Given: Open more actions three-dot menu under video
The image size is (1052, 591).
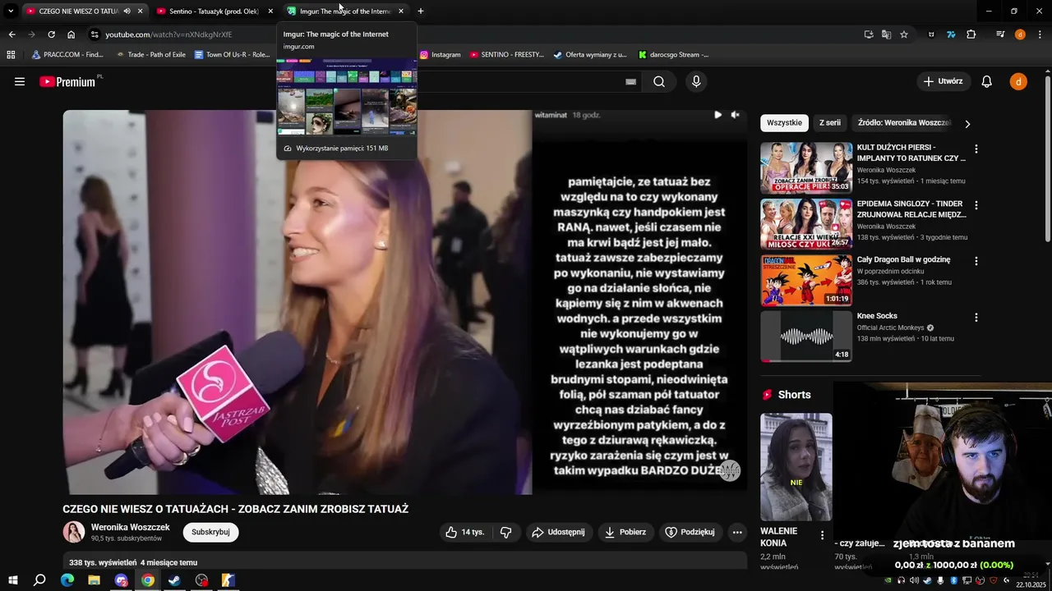Looking at the screenshot, I should pos(737,532).
